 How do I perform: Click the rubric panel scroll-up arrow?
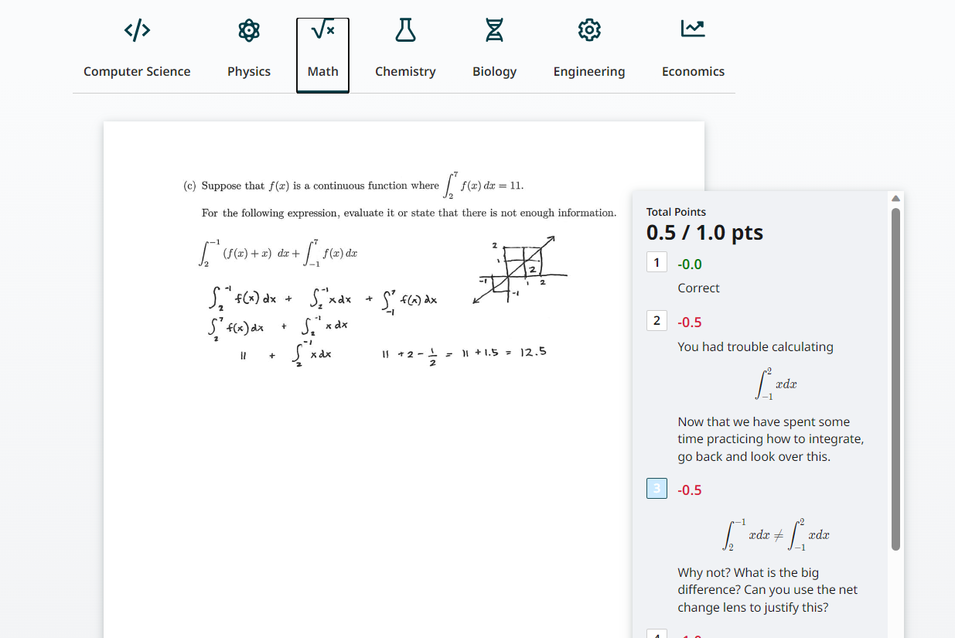coord(895,198)
